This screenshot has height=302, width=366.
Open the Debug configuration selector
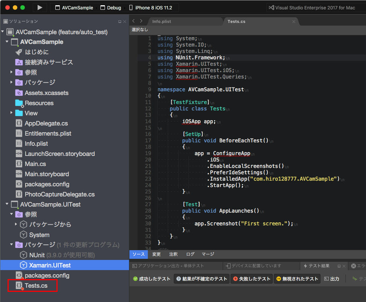tap(111, 8)
